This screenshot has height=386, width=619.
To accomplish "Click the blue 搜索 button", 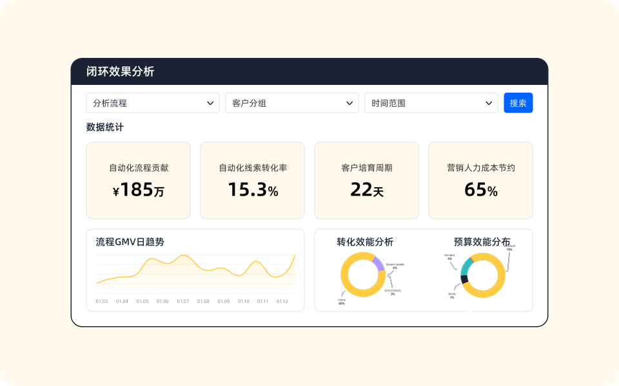I will click(x=518, y=102).
